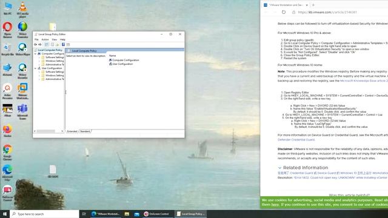Select the folder icon above Group Policy window
Screen dimensions: 388x218
53,27
